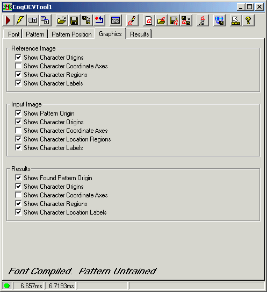Image resolution: width=267 pixels, height=292 pixels.
Task: Click the Input Image group label
Action: (x=26, y=104)
